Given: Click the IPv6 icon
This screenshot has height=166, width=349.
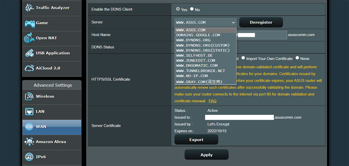Looking at the screenshot, I should point(29,157).
